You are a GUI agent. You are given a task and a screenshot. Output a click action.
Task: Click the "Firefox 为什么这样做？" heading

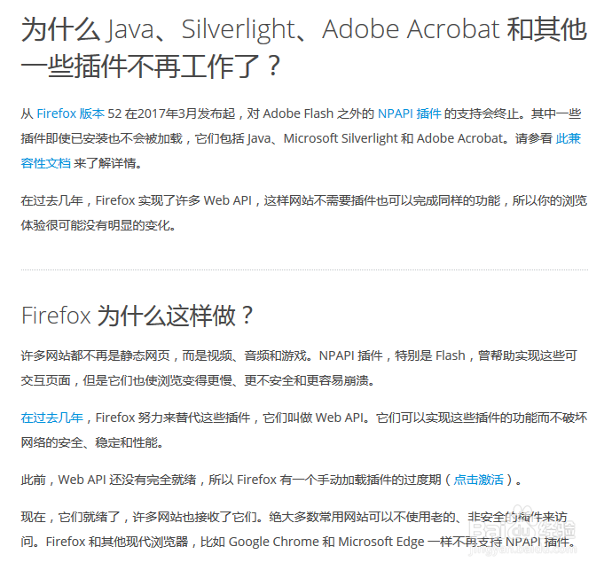click(138, 316)
